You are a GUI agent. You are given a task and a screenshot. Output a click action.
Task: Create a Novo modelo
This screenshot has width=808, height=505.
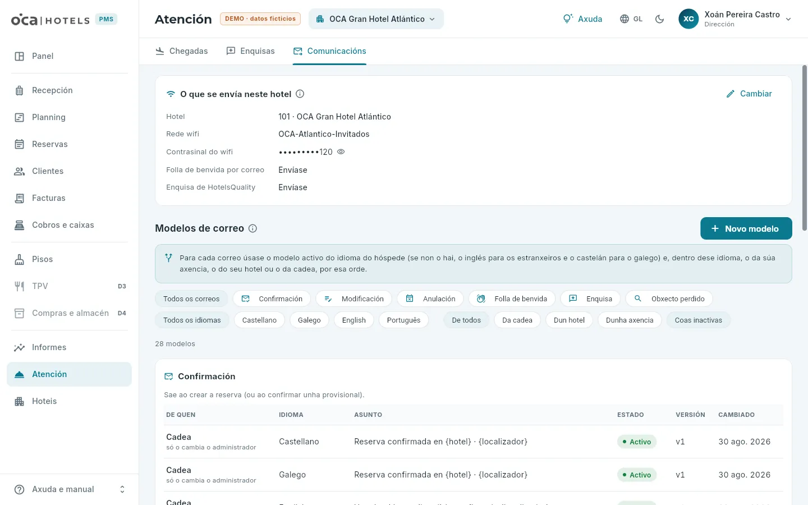click(x=746, y=228)
